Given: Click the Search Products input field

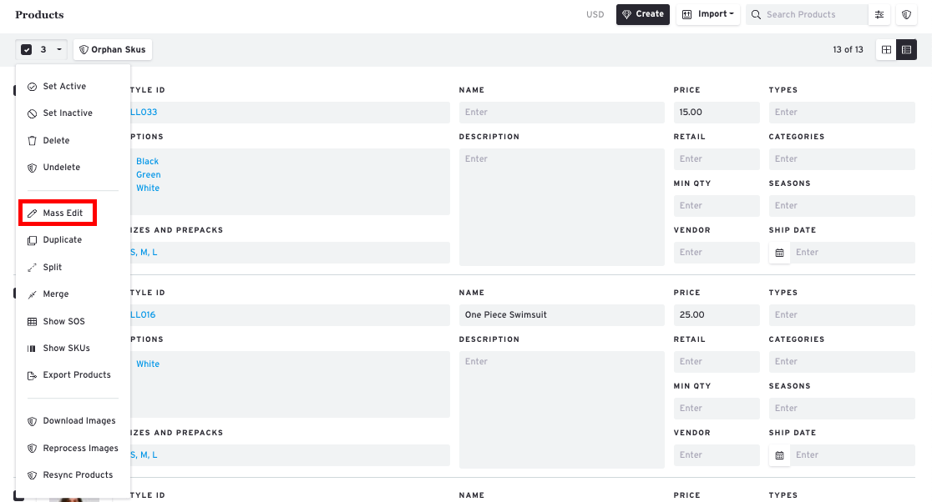Looking at the screenshot, I should (x=814, y=14).
